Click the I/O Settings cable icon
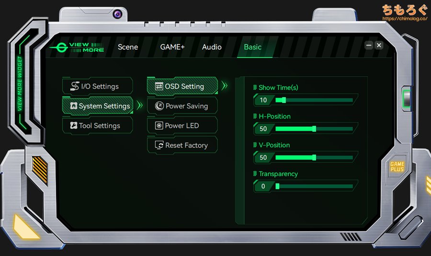Viewport: 431px width, 256px height. [x=75, y=86]
